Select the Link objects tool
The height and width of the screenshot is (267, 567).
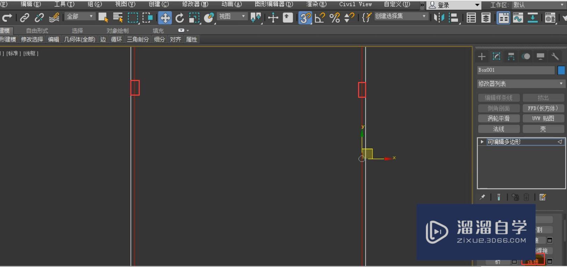[x=24, y=17]
